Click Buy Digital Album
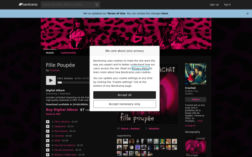 62,110
